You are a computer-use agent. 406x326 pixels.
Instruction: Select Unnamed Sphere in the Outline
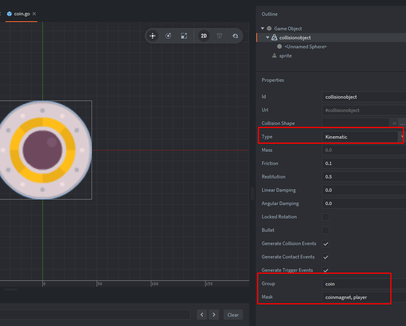click(305, 47)
